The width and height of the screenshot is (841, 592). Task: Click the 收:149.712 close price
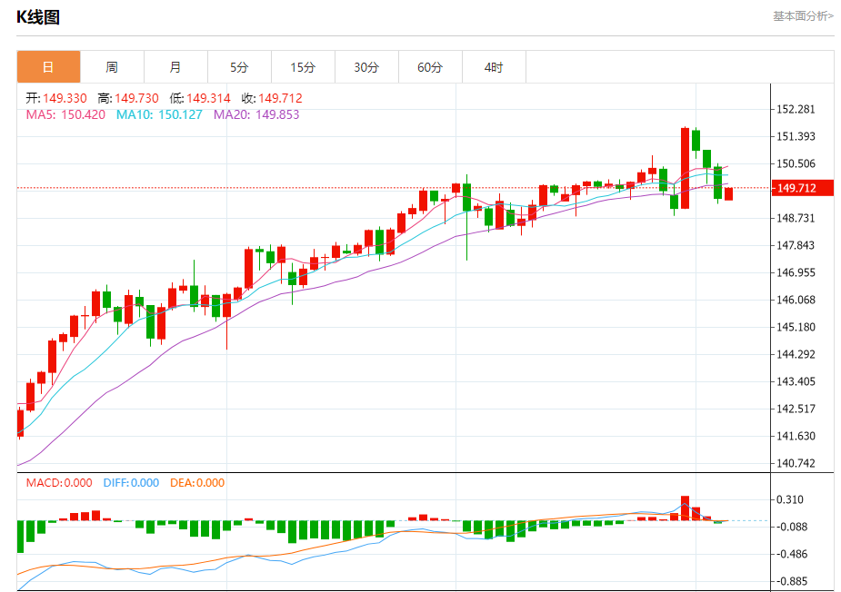[x=272, y=98]
